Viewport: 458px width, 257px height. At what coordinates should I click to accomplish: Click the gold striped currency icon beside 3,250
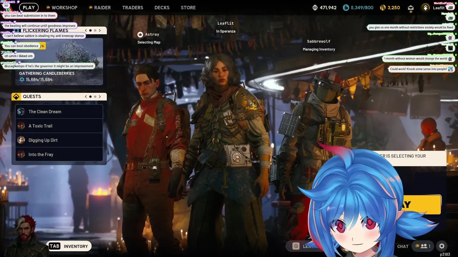pyautogui.click(x=383, y=7)
